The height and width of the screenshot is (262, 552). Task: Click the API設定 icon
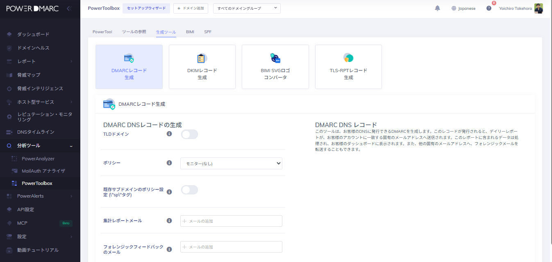coord(9,210)
